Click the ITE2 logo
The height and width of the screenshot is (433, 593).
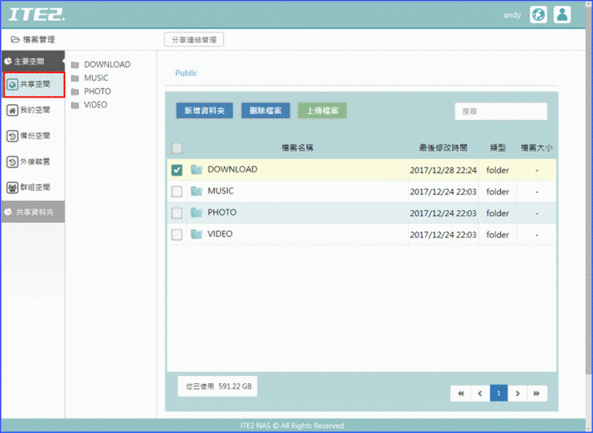click(37, 15)
